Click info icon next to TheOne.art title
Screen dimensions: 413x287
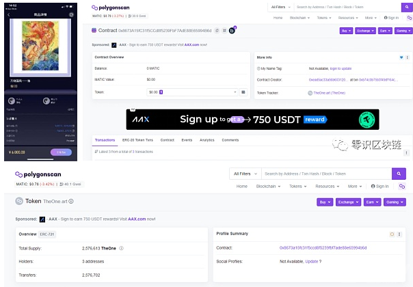click(x=71, y=201)
